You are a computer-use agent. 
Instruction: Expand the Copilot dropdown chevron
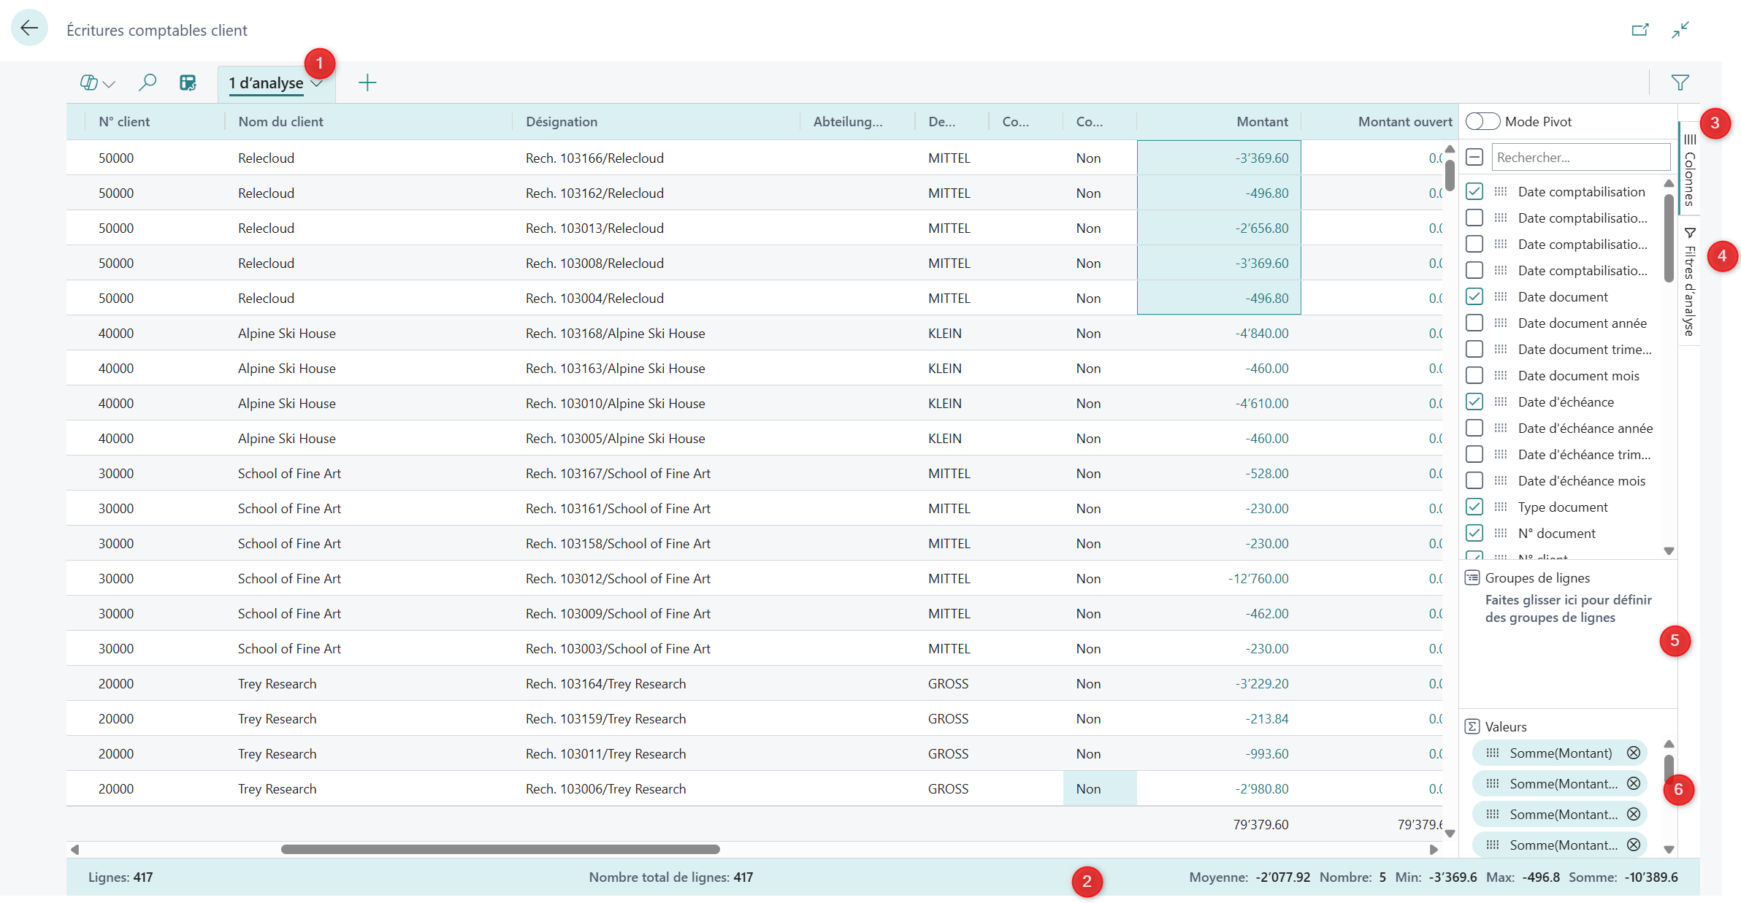click(110, 84)
